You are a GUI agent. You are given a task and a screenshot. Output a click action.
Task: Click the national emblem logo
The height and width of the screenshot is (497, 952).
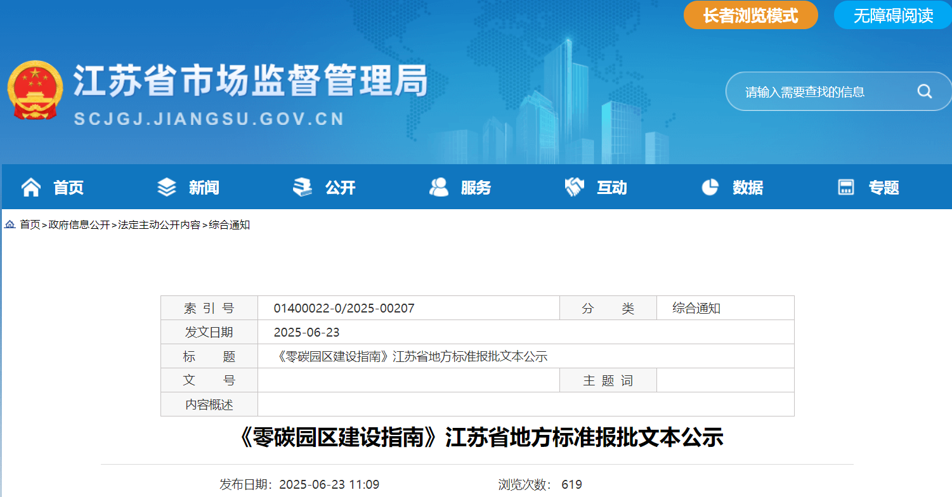[x=35, y=90]
